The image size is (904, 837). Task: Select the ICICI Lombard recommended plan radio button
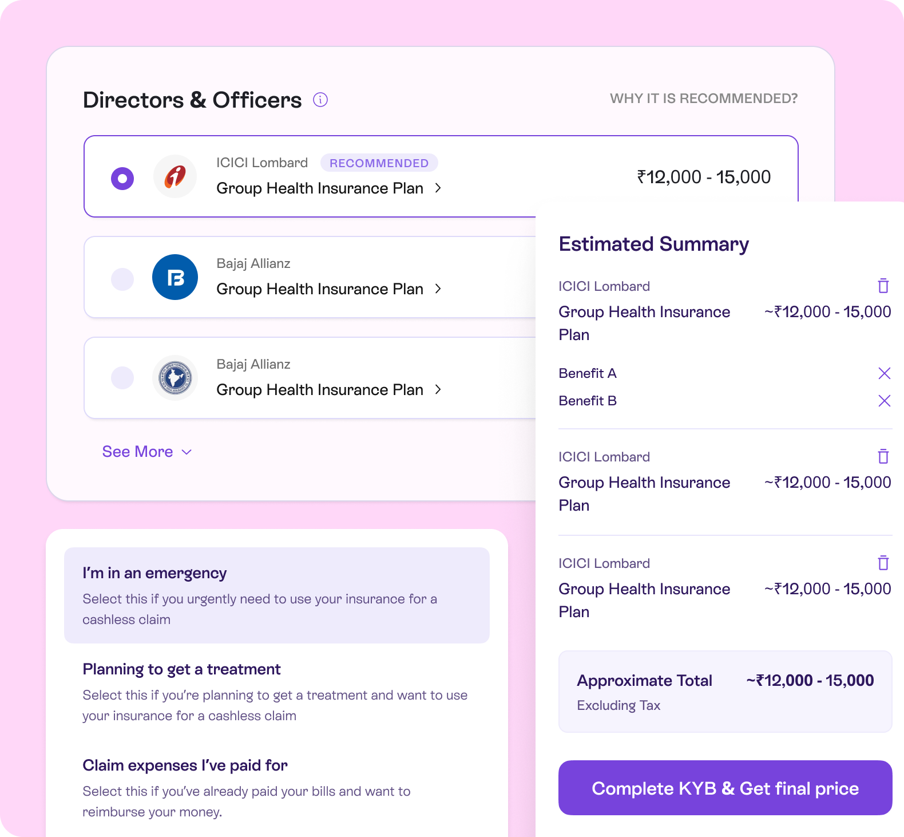tap(122, 178)
